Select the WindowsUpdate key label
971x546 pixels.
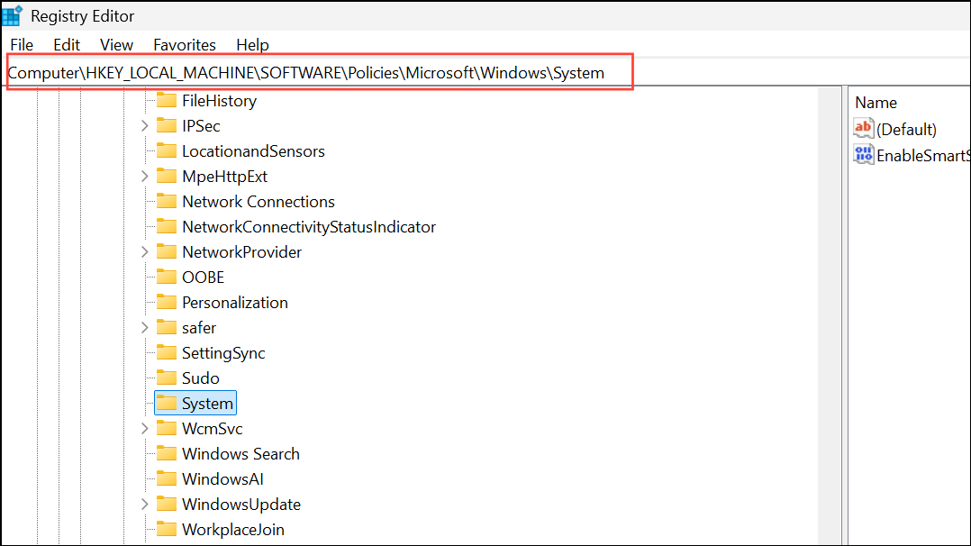pyautogui.click(x=240, y=505)
